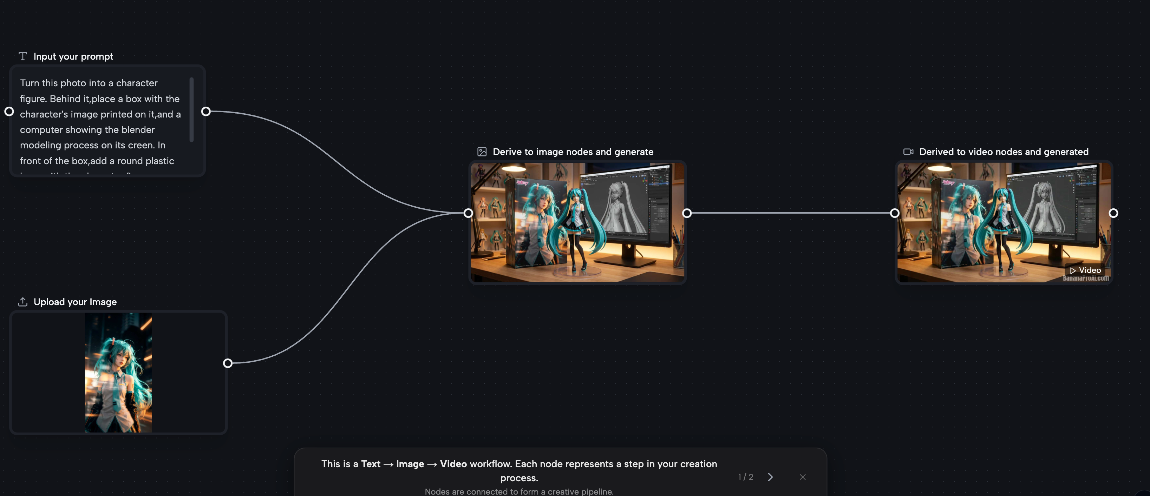Click the text icon beside Input your prompt

click(23, 56)
